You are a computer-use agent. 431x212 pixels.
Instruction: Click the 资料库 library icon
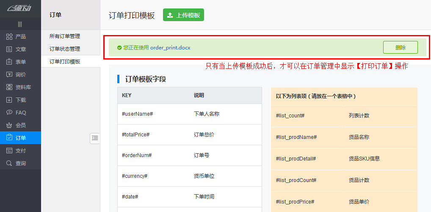[x=9, y=87]
